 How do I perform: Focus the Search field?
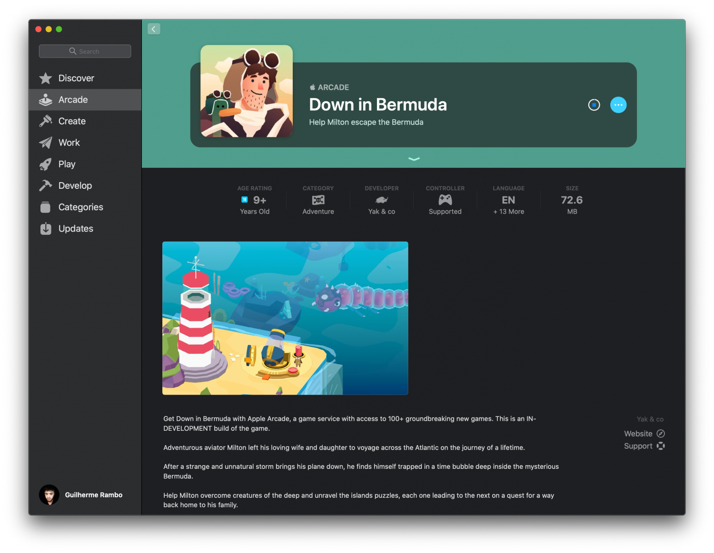pyautogui.click(x=85, y=51)
